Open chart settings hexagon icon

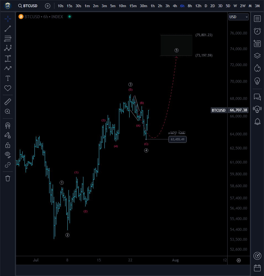click(x=239, y=260)
